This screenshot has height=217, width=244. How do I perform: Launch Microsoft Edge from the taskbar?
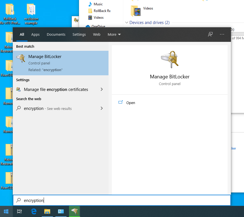point(34,211)
